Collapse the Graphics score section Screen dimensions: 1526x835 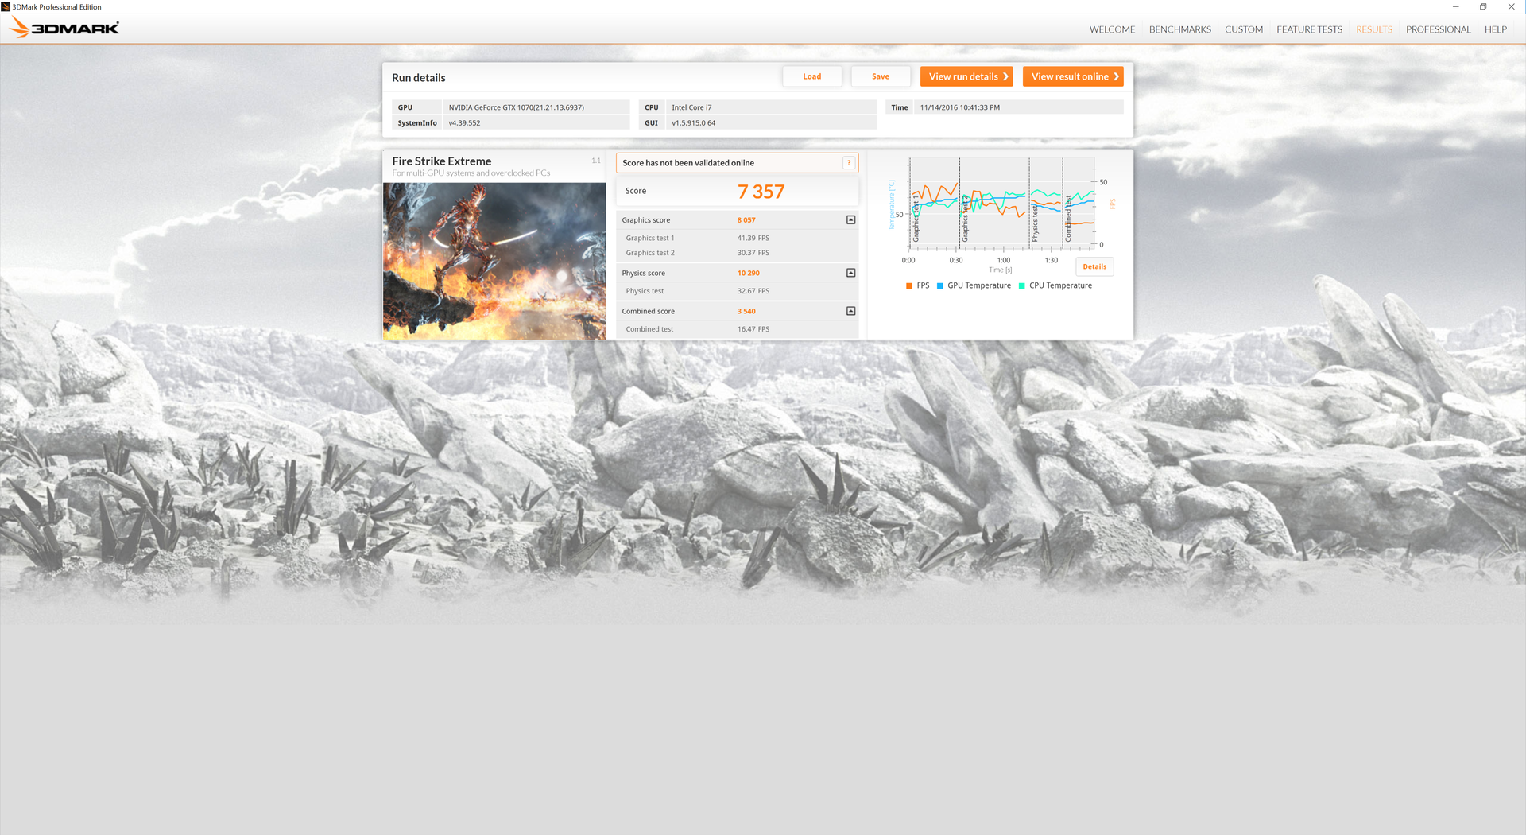[x=850, y=220]
